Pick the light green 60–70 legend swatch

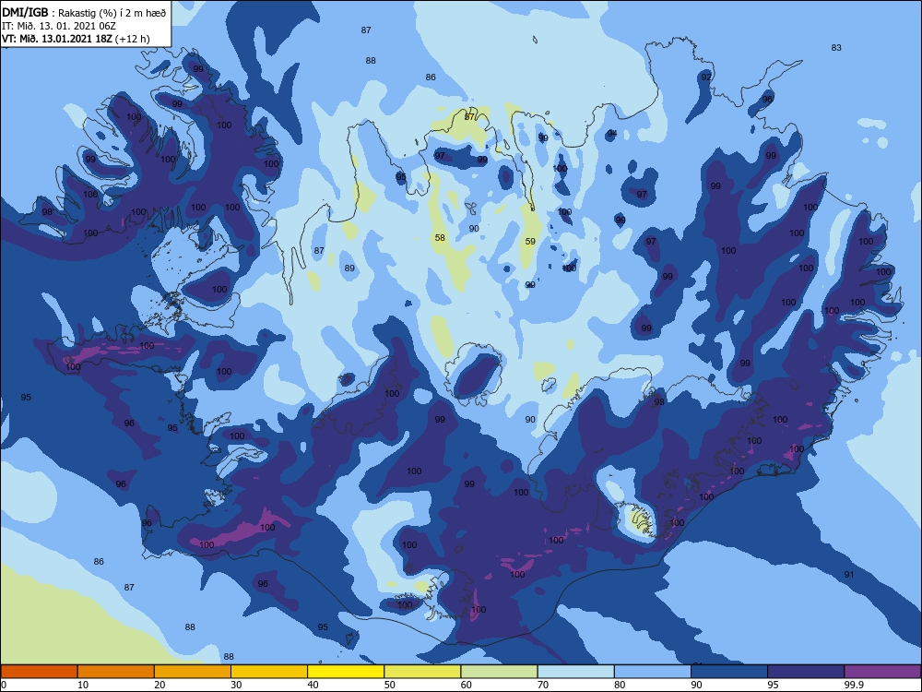(x=499, y=672)
